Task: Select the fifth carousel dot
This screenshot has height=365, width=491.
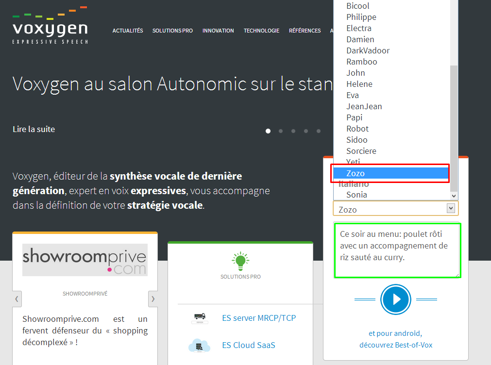Action: coord(319,131)
